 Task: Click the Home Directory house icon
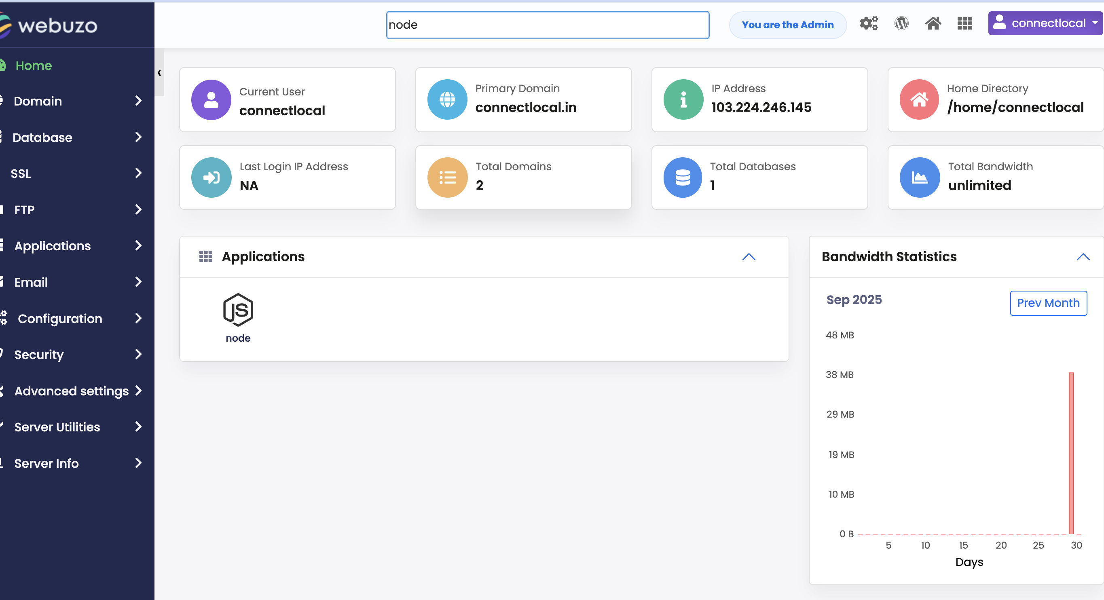919,99
